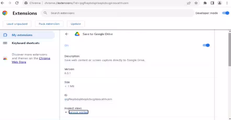Turn off Developer mode toggle

pyautogui.click(x=226, y=13)
